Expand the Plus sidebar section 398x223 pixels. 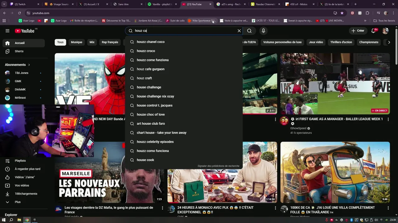(24, 202)
